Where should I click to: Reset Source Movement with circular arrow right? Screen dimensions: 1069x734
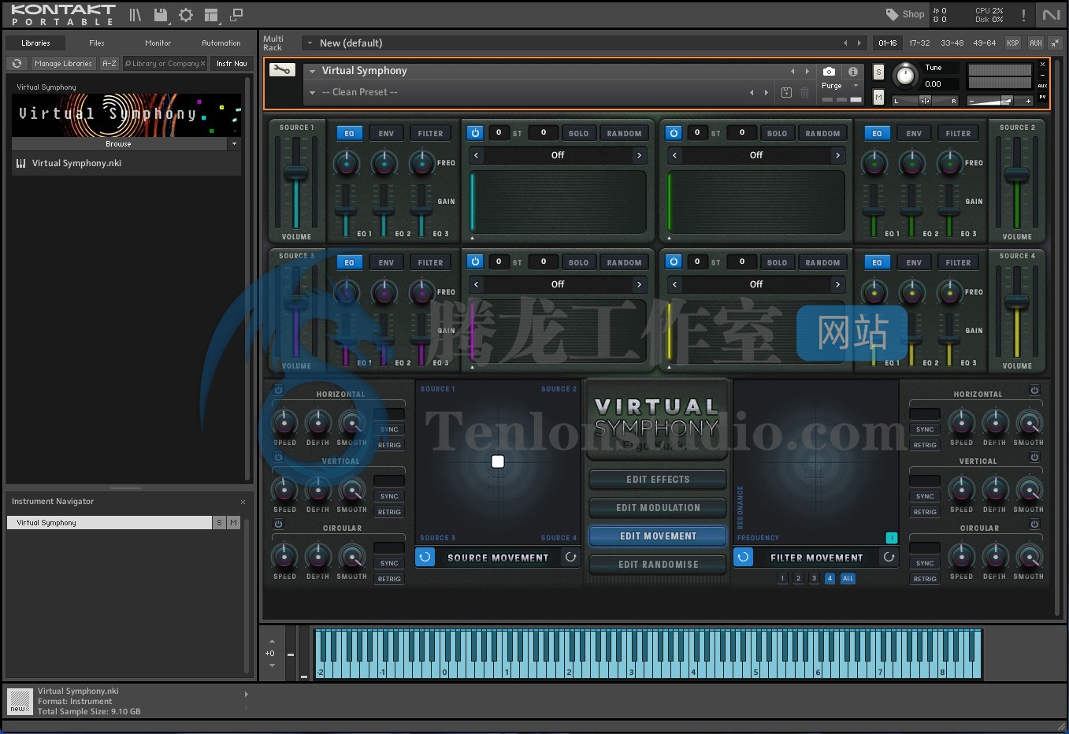(x=570, y=557)
